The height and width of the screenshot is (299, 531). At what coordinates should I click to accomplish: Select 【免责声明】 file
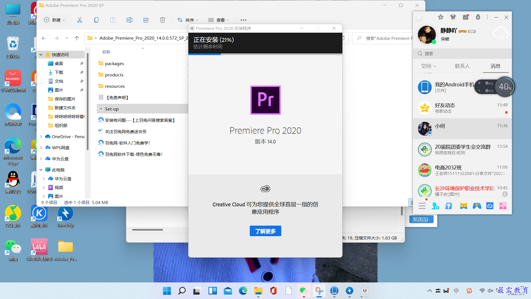(117, 97)
